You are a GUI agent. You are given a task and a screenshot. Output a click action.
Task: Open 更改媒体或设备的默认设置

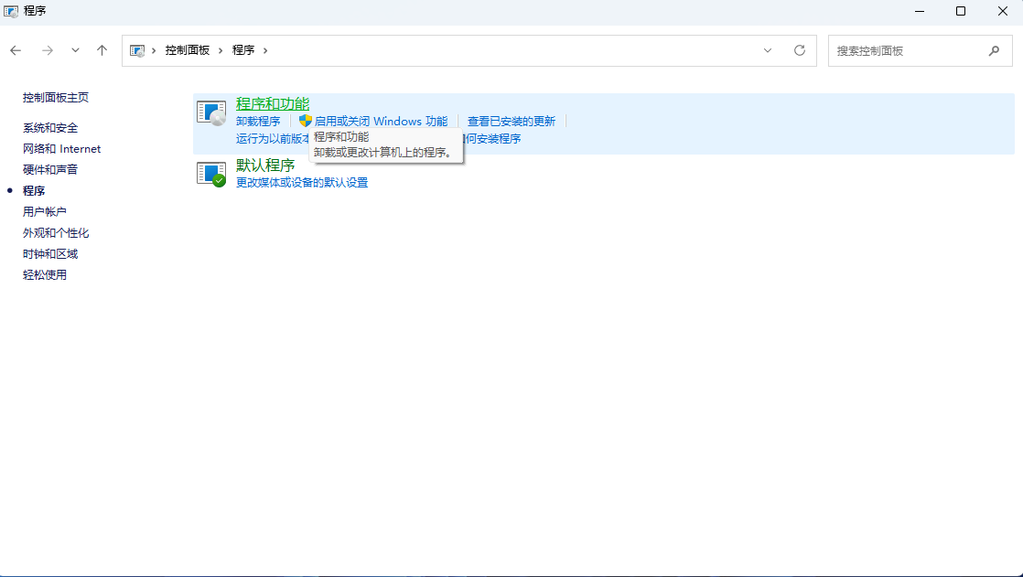coord(302,183)
